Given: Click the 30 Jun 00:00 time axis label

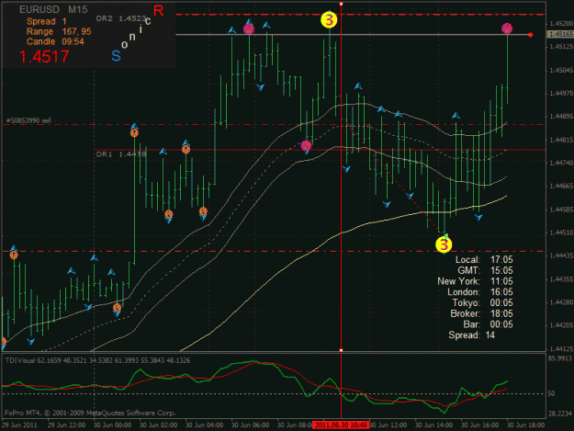Looking at the screenshot, I should pyautogui.click(x=112, y=425).
